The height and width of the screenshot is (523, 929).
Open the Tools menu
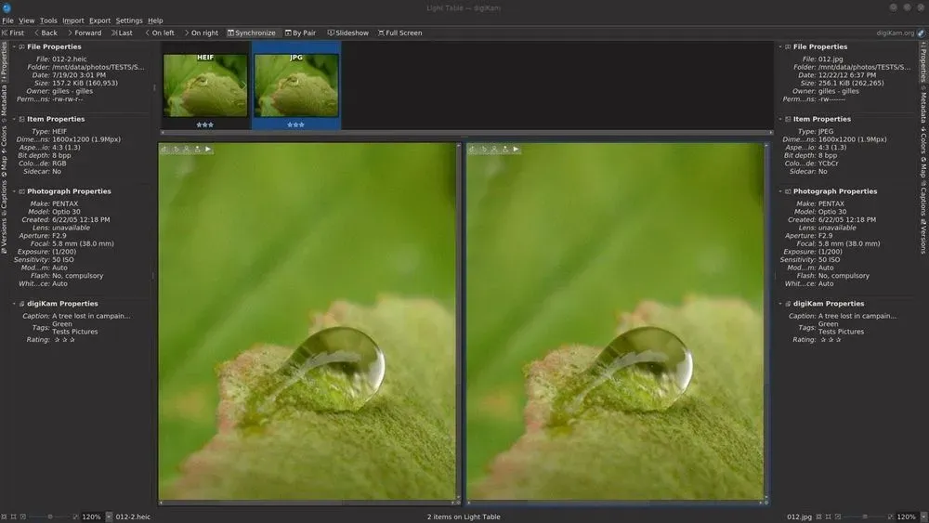(x=48, y=20)
